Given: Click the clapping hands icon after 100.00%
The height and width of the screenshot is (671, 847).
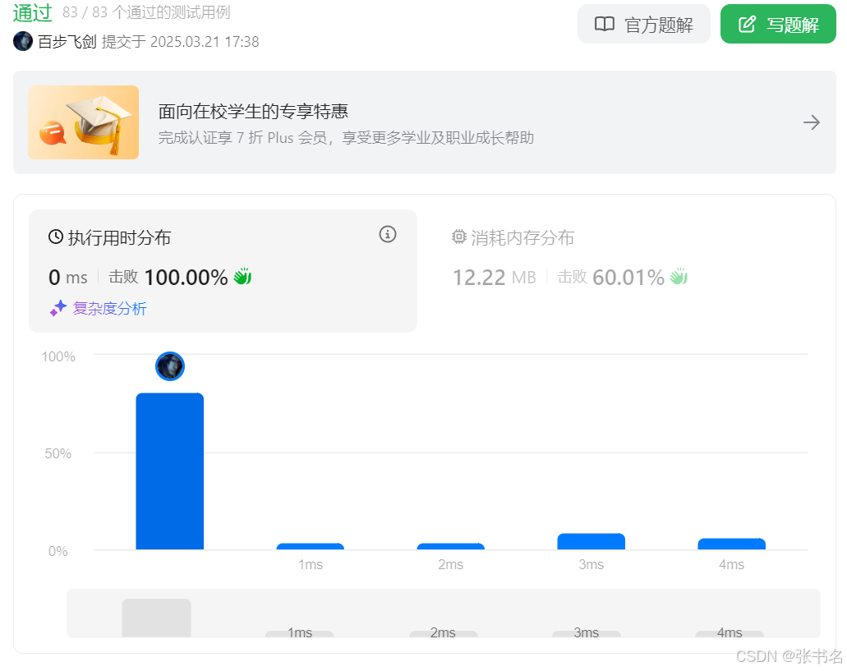Looking at the screenshot, I should point(242,277).
